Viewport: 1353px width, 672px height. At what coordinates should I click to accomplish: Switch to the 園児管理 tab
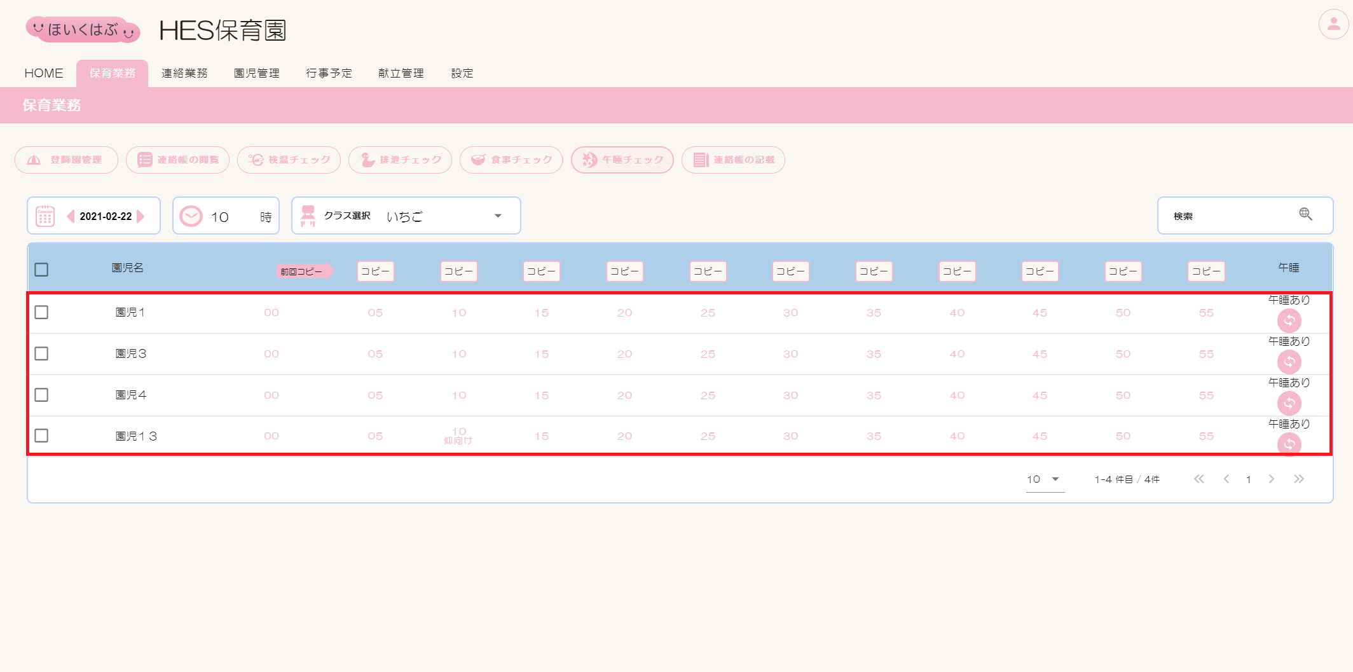256,73
